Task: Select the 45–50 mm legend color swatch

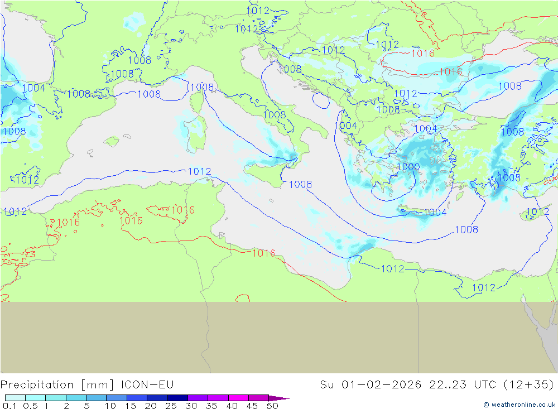Action: [259, 398]
